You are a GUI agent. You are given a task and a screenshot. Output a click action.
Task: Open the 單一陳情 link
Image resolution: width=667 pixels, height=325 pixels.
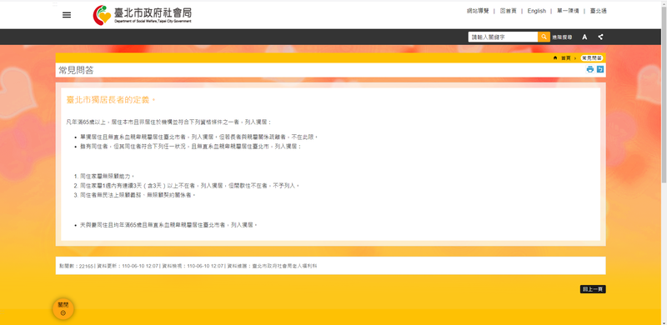(568, 11)
